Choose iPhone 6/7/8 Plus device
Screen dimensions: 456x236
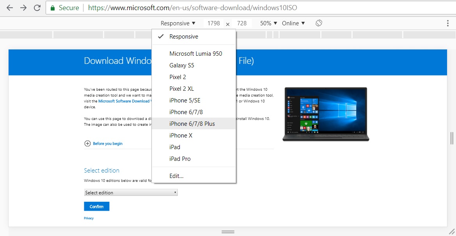194,124
